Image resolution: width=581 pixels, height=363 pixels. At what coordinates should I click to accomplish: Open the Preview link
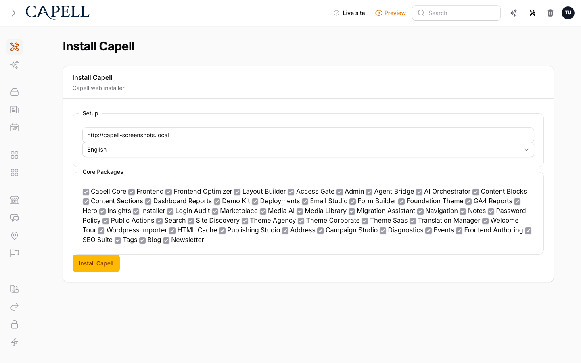[x=391, y=13]
